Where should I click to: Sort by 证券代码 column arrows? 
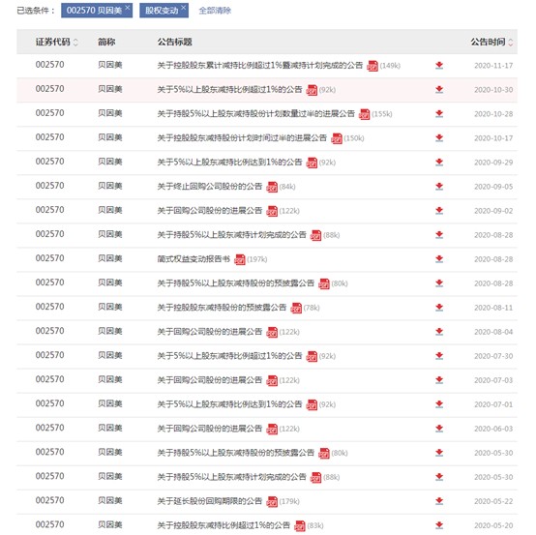click(x=75, y=43)
